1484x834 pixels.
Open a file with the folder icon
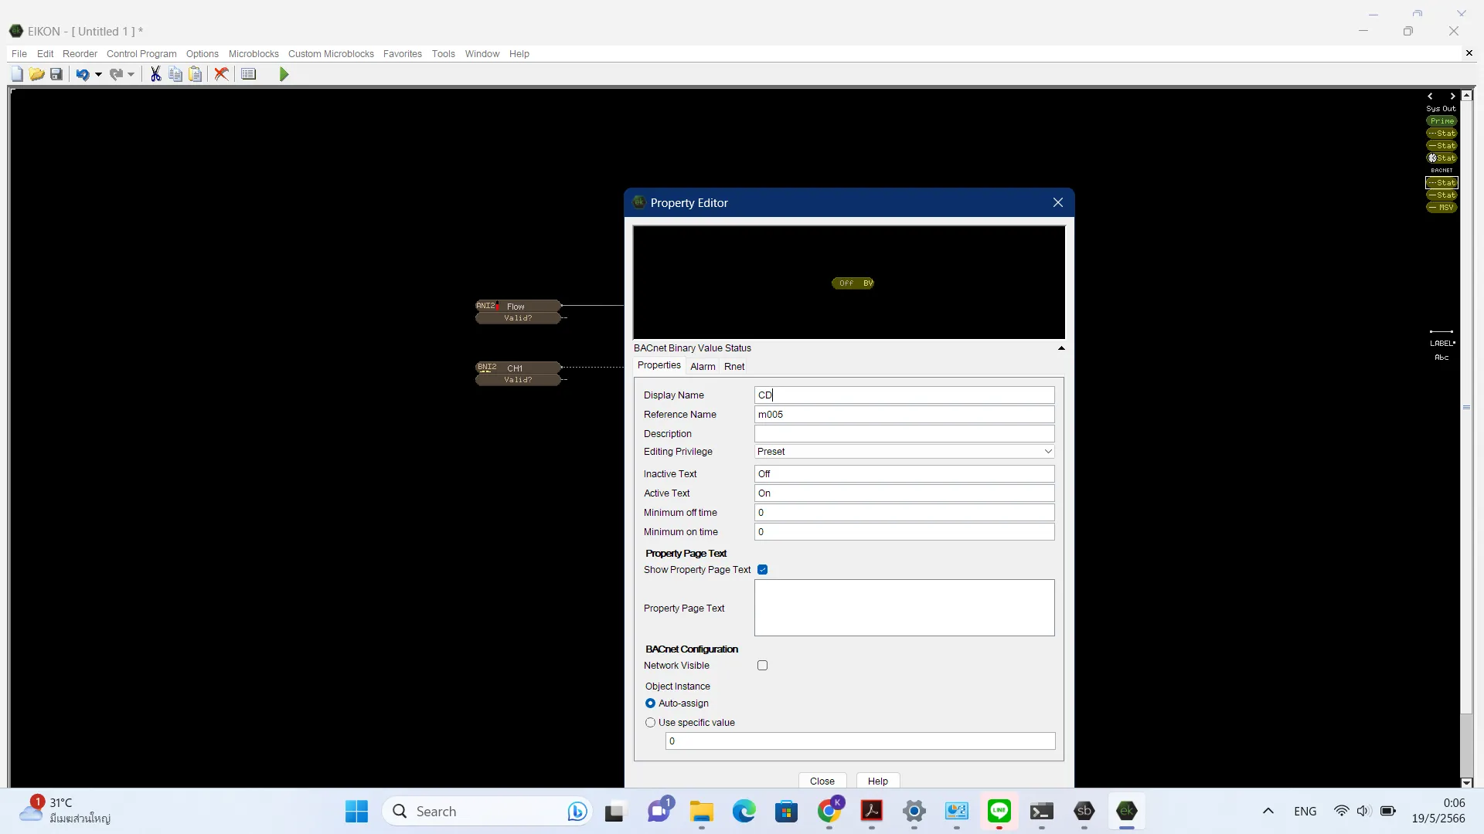point(36,74)
